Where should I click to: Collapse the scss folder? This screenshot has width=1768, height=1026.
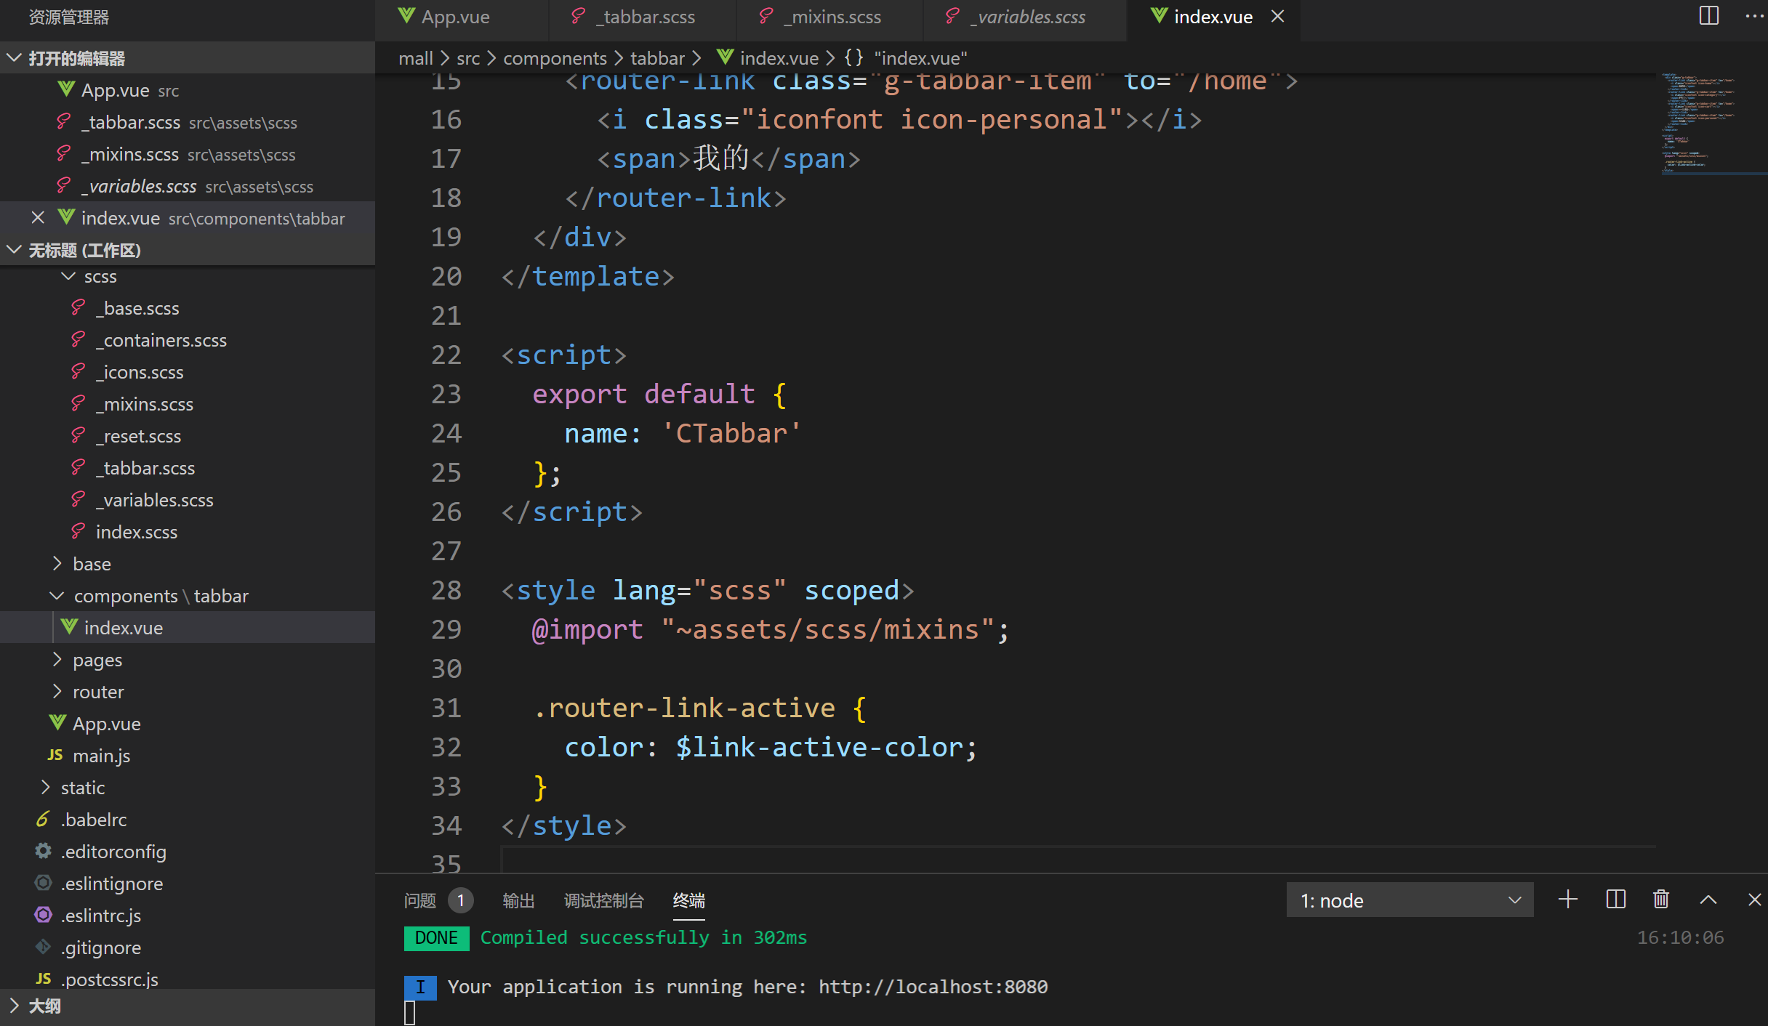click(x=188, y=276)
